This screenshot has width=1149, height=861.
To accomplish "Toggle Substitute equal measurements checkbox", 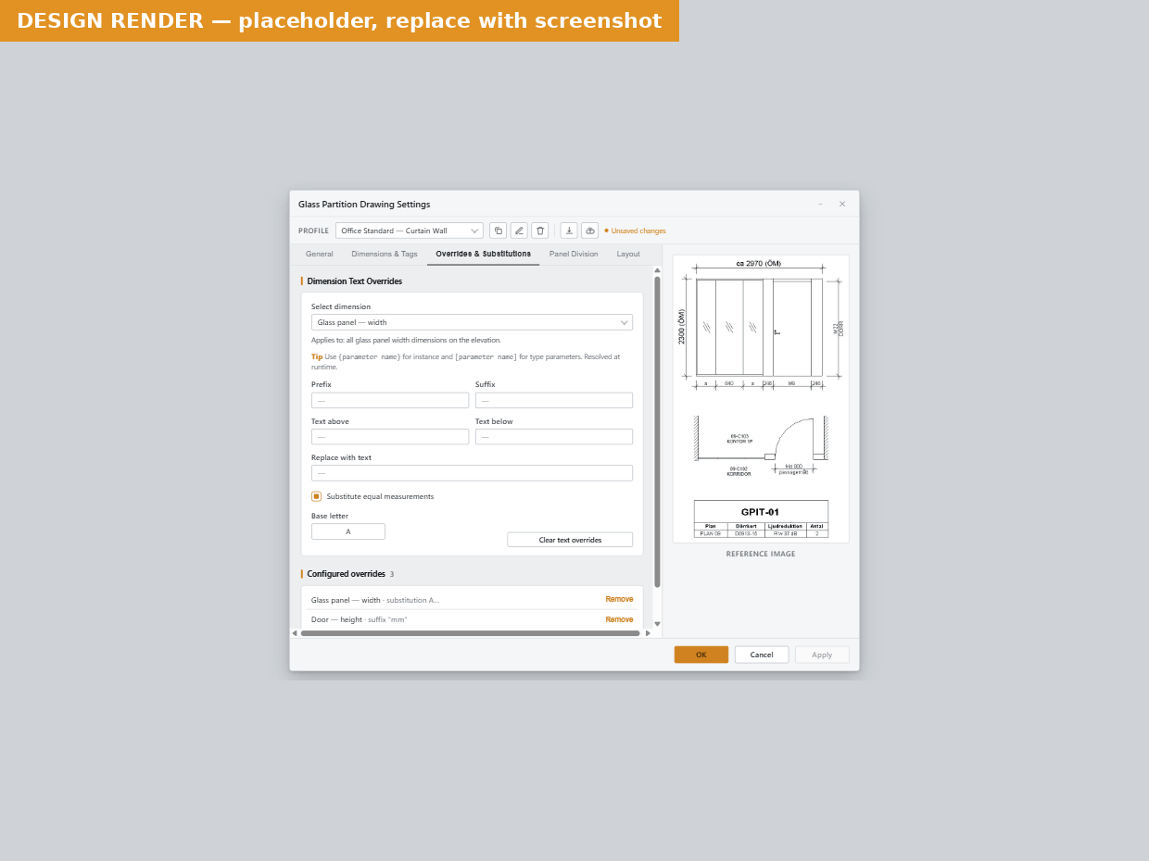I will pos(316,496).
